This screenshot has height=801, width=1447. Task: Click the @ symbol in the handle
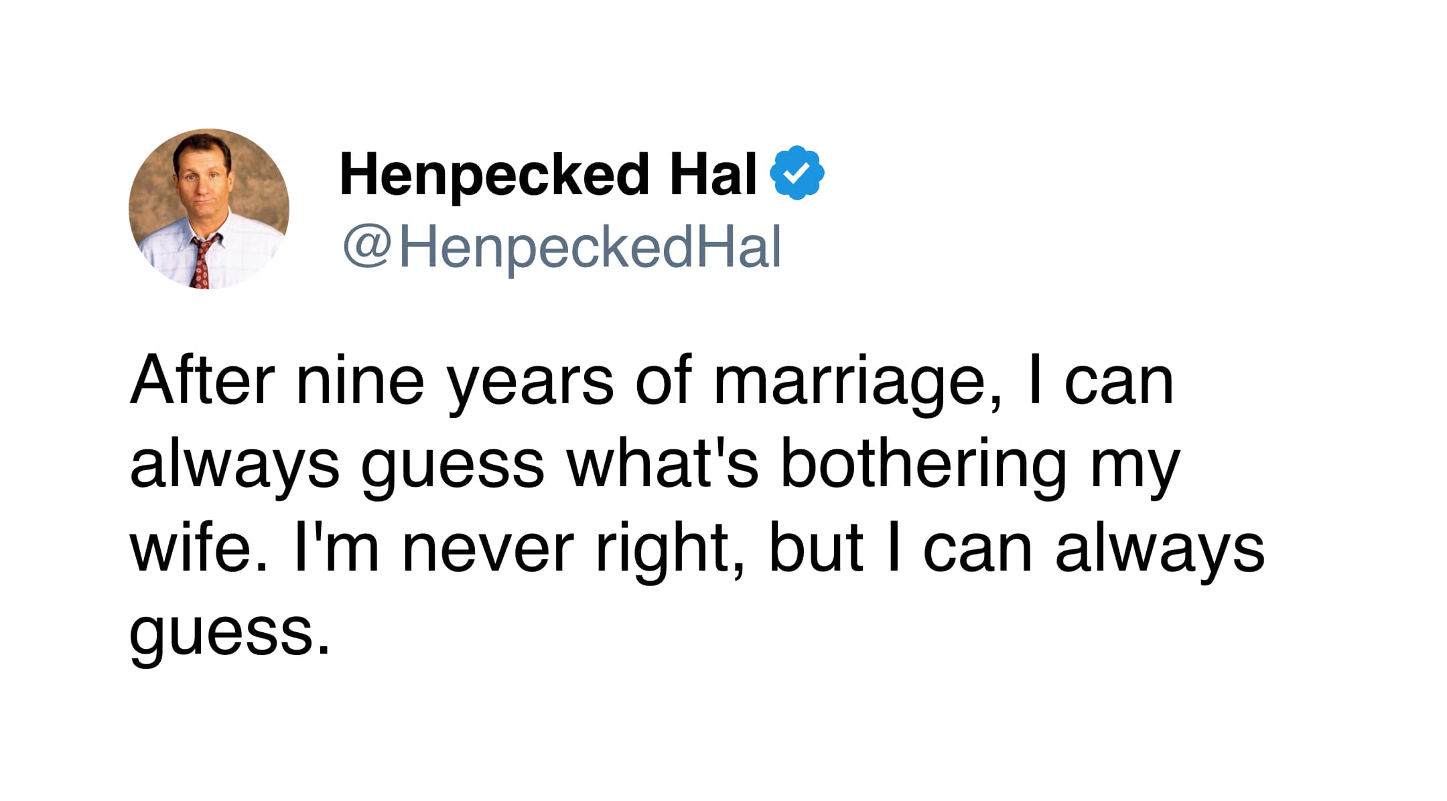click(x=366, y=246)
